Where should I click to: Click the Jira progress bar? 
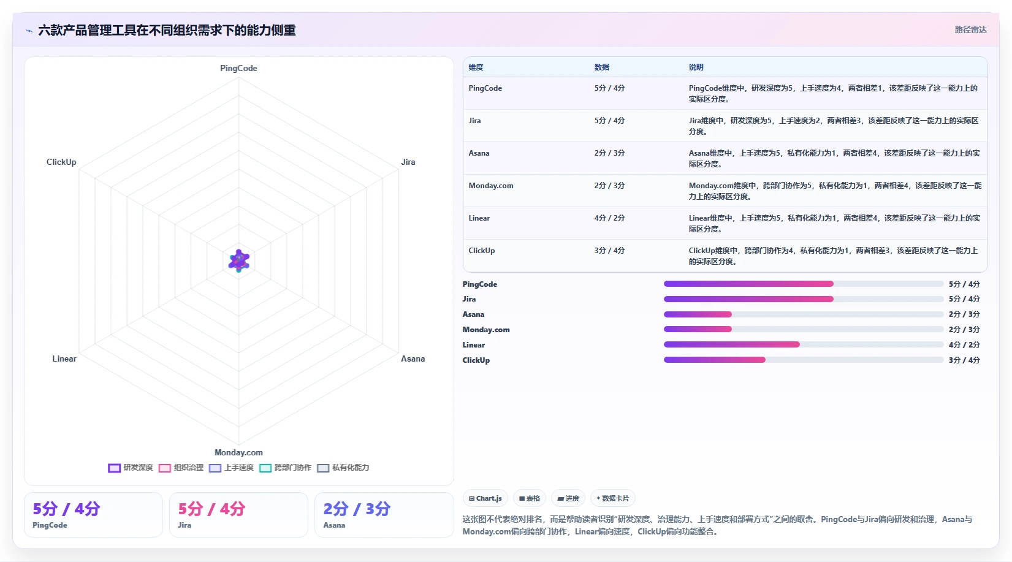(x=804, y=299)
